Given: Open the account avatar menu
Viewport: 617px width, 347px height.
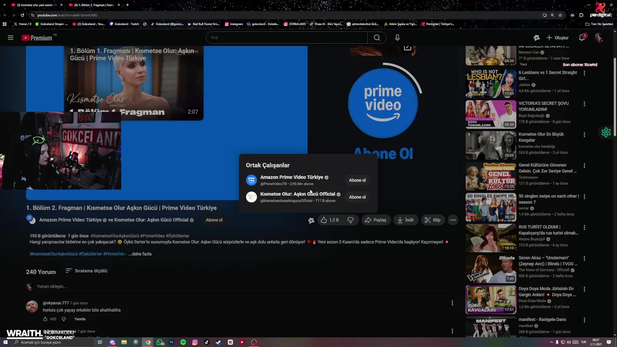Looking at the screenshot, I should pyautogui.click(x=599, y=38).
